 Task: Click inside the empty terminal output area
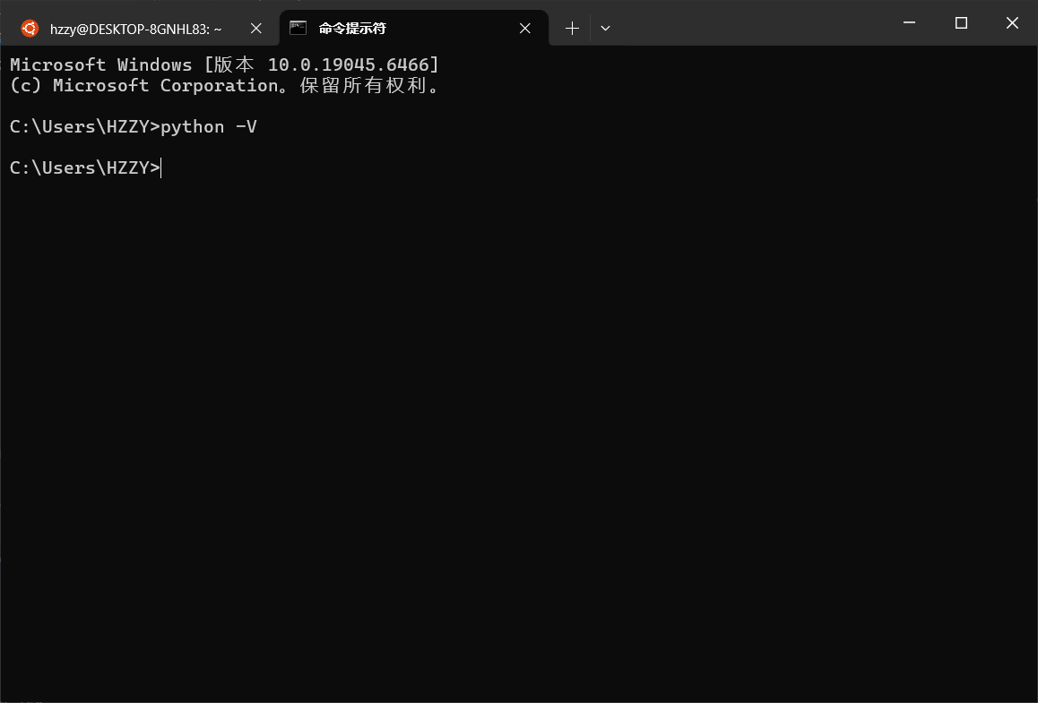519,403
